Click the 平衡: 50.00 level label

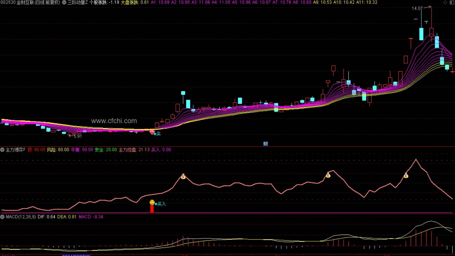pyautogui.click(x=82, y=150)
